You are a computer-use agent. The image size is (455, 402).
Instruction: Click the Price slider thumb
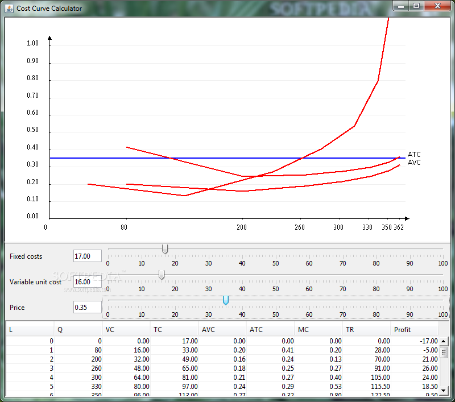225,300
